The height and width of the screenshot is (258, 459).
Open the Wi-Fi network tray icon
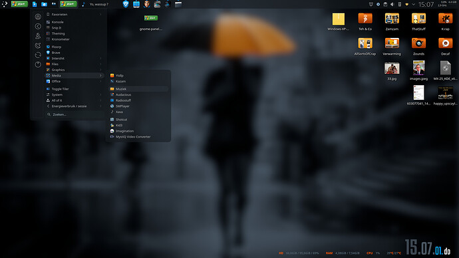406,5
